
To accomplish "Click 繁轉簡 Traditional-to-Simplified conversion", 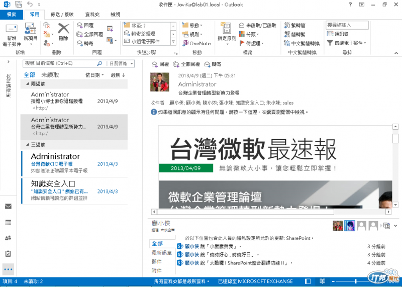I will pyautogui.click(x=295, y=25).
